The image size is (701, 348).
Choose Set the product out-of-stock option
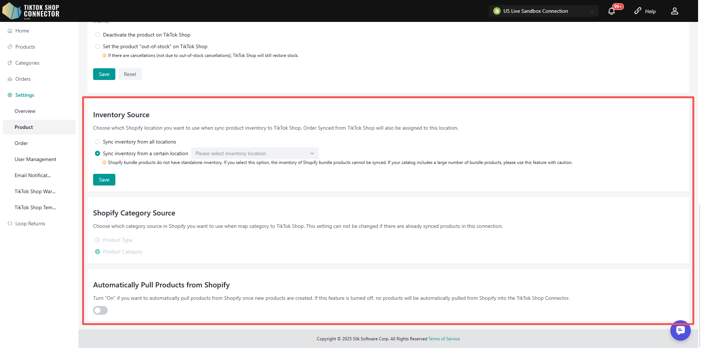[x=97, y=47]
